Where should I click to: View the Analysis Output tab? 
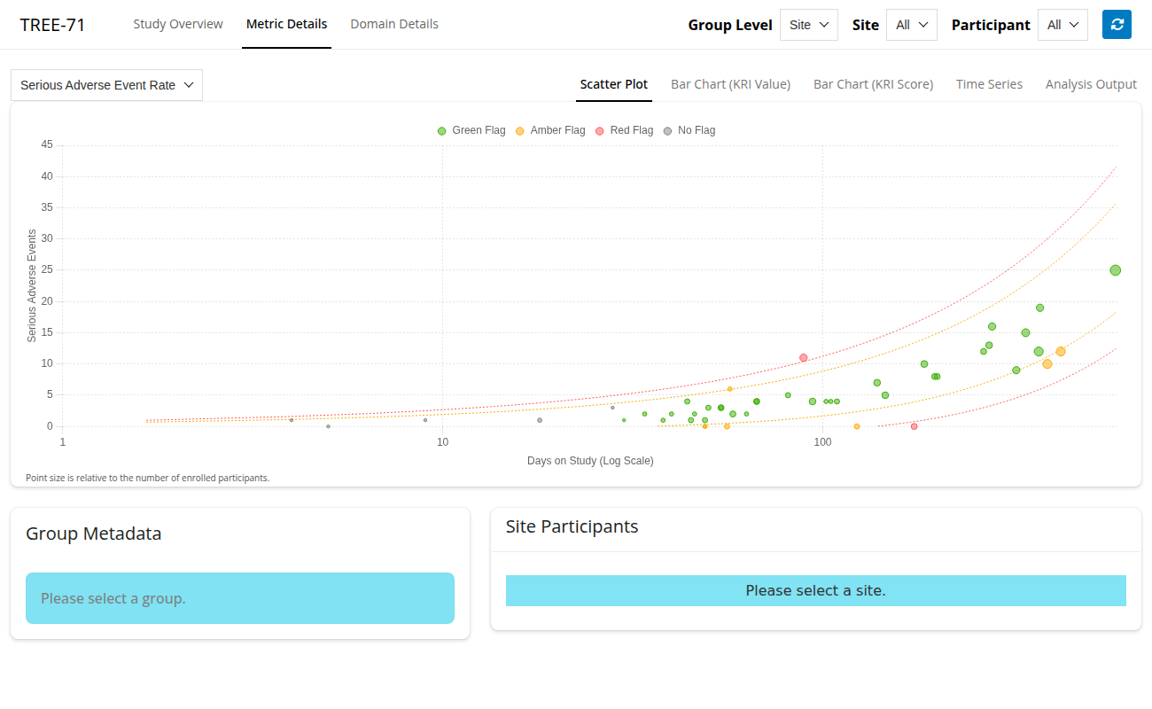coord(1091,84)
